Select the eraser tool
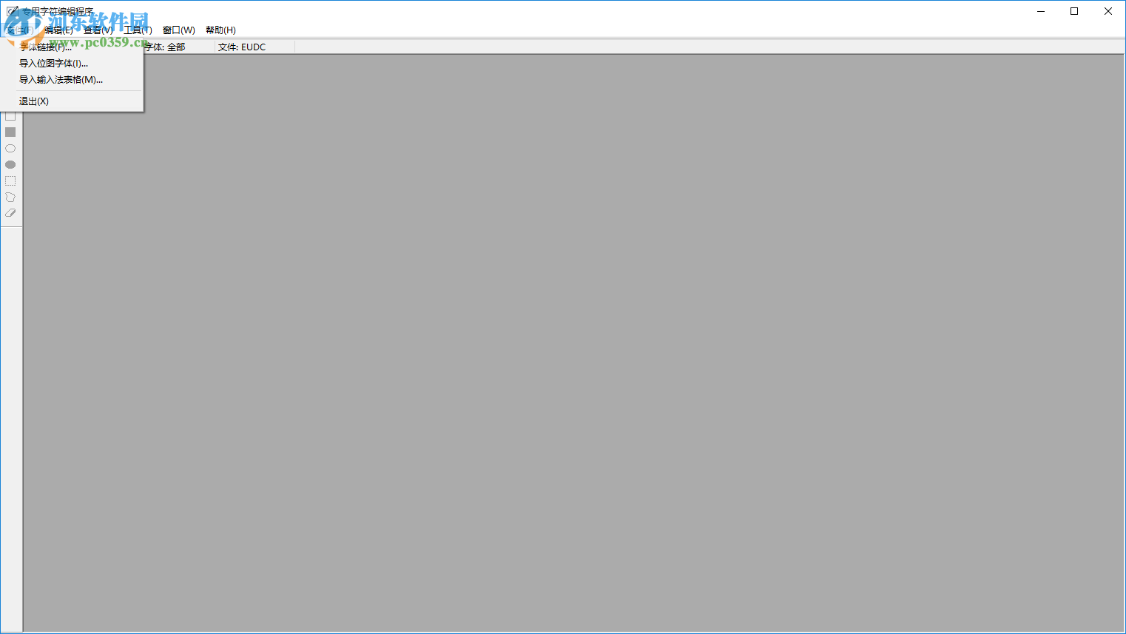1126x634 pixels. coord(10,213)
